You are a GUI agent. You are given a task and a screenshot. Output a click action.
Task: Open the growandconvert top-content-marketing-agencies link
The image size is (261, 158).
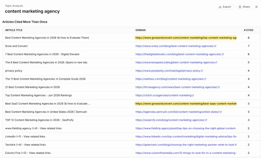click(186, 38)
